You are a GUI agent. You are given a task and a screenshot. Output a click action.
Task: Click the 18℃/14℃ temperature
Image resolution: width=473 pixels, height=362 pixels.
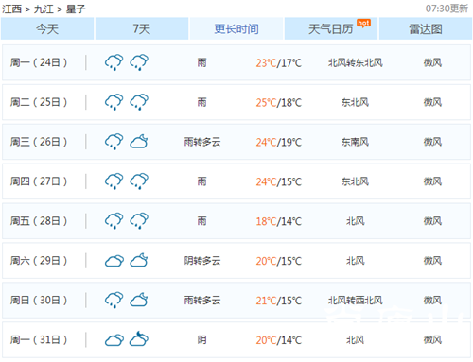point(279,221)
